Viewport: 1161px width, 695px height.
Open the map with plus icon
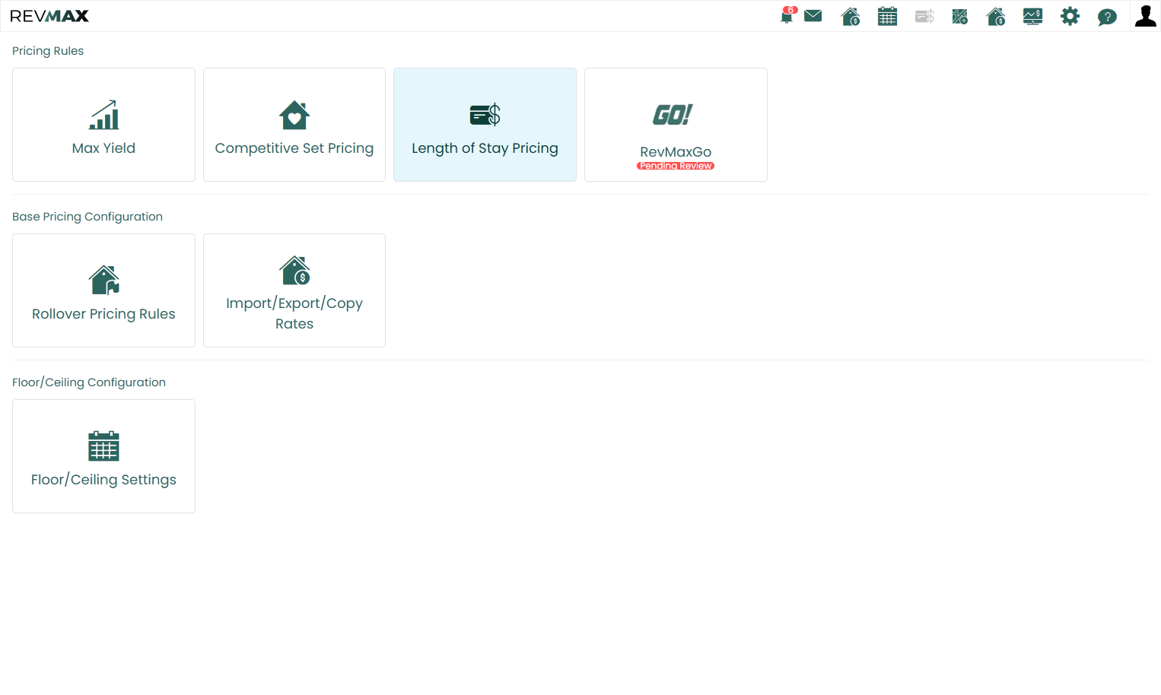coord(960,16)
